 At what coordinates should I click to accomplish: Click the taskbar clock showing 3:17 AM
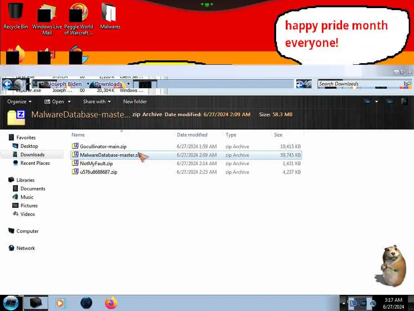393,303
